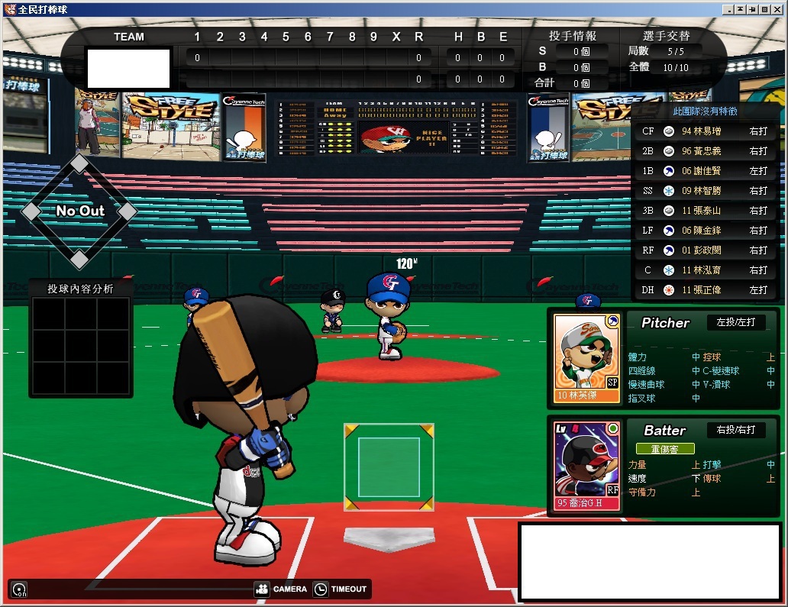Click the game icon in title bar
The height and width of the screenshot is (607, 788).
coord(10,9)
